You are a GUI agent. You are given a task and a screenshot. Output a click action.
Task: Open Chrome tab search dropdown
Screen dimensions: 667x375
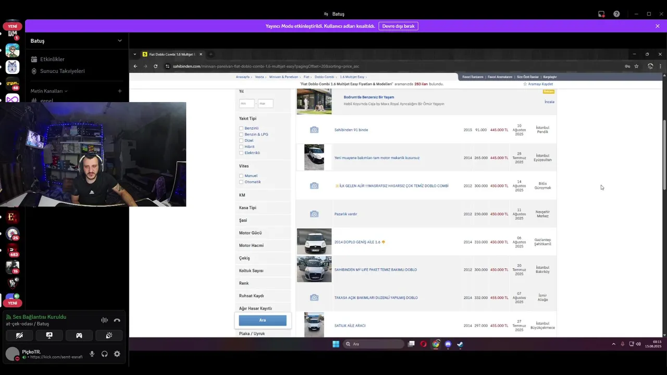coord(135,54)
